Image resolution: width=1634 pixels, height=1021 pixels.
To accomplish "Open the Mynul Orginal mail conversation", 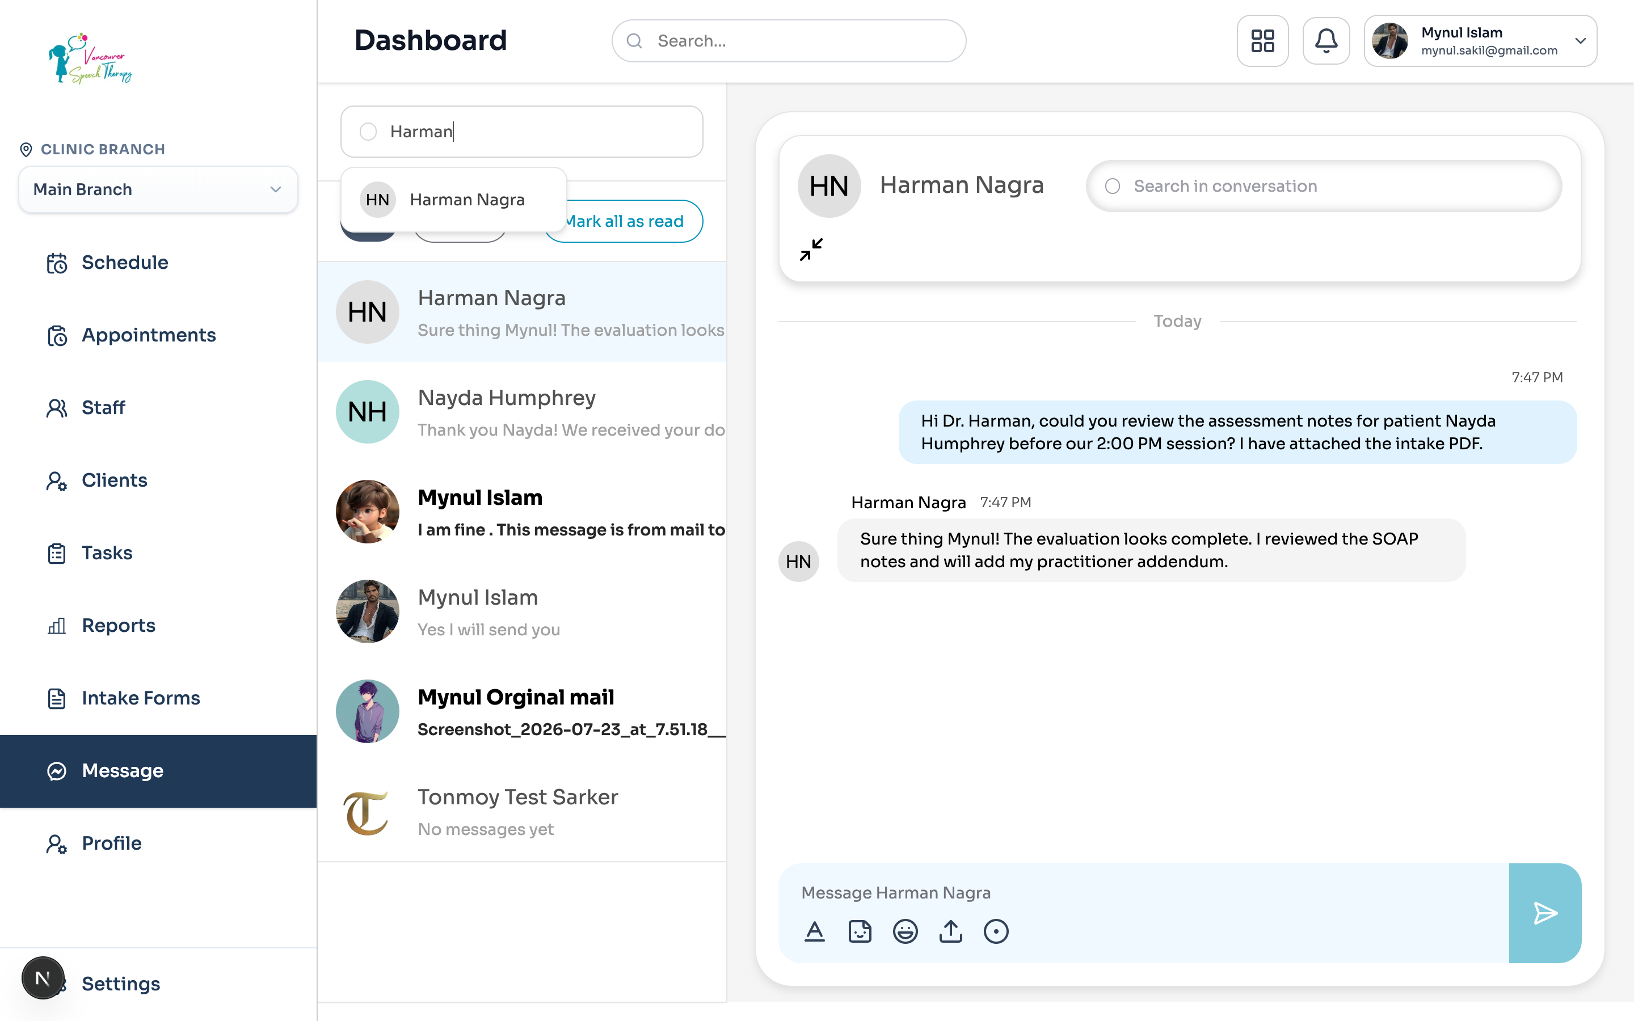I will coord(523,712).
